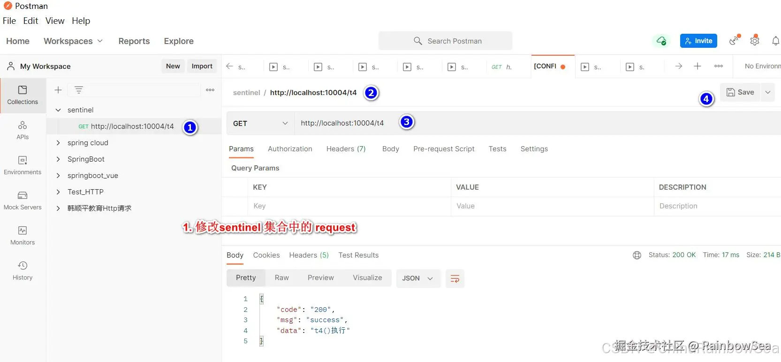Open the Edit menu
781x362 pixels.
click(30, 21)
